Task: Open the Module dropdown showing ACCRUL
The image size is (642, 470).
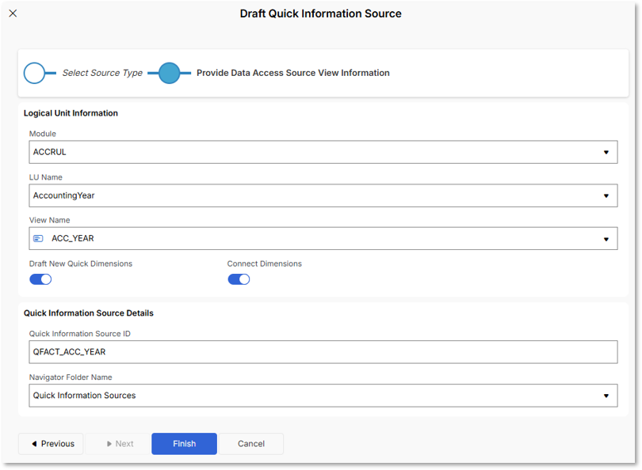Action: pyautogui.click(x=323, y=152)
